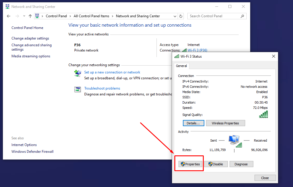Click the P36 network name
This screenshot has height=187, width=293.
(x=78, y=45)
